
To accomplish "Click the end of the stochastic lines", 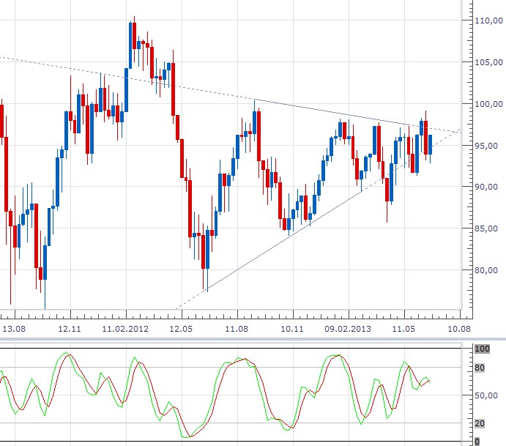I will (x=430, y=382).
